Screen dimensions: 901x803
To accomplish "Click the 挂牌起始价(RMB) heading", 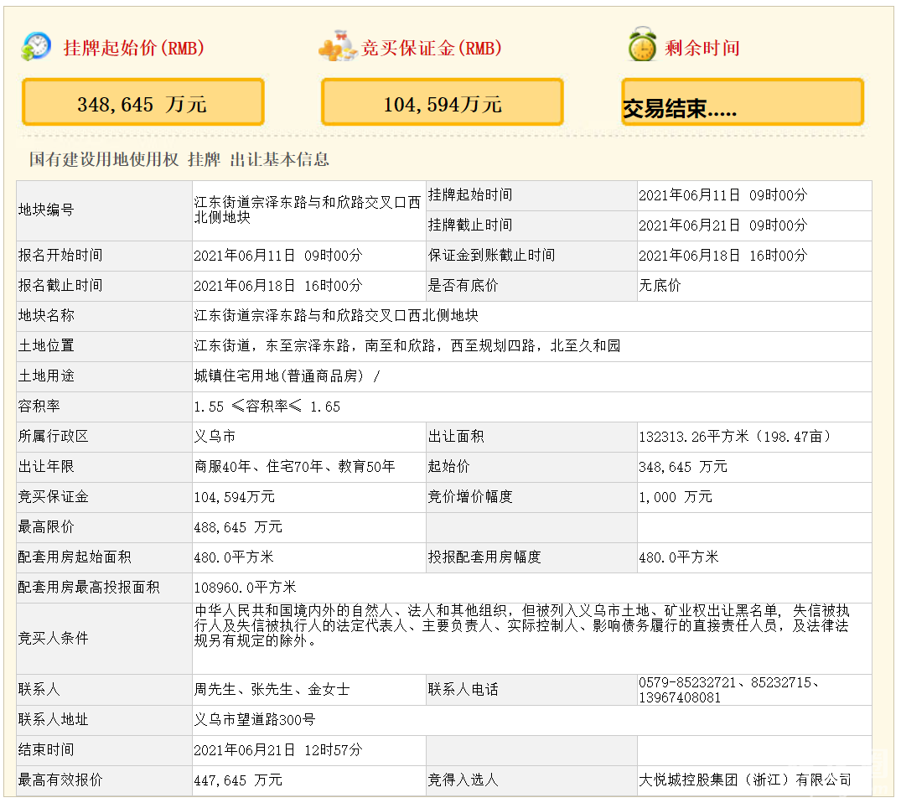I will pyautogui.click(x=134, y=49).
